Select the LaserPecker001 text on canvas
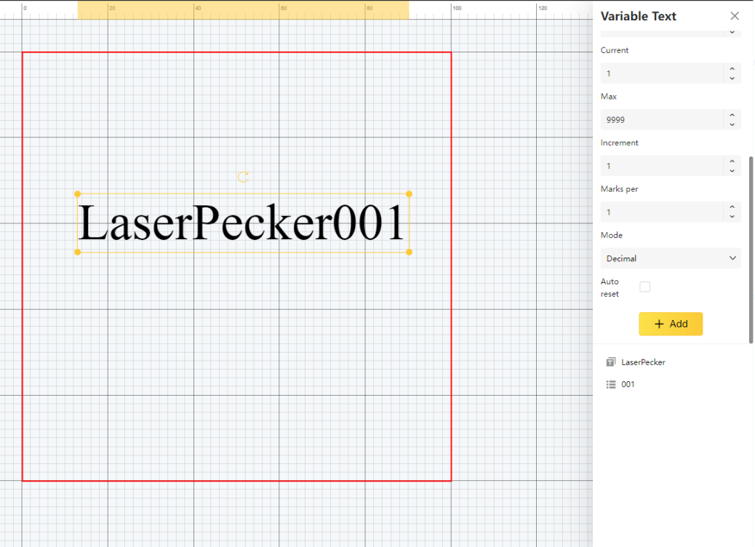The image size is (755, 547). 241,223
